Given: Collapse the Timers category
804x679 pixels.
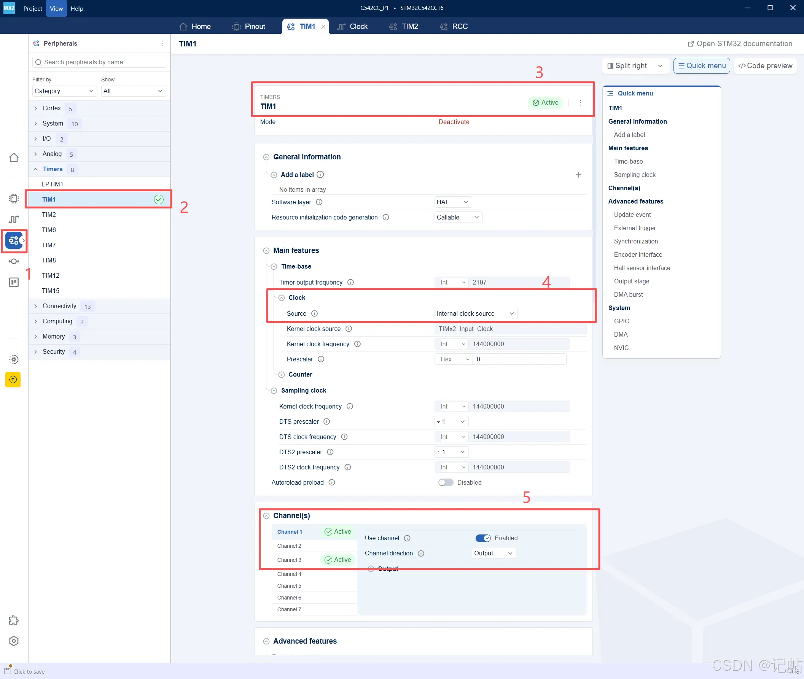Looking at the screenshot, I should [x=35, y=169].
